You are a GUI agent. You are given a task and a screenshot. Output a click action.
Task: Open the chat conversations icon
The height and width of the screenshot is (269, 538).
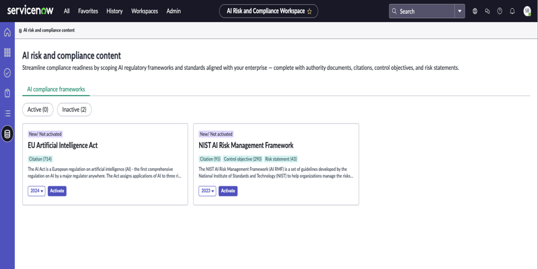click(487, 11)
